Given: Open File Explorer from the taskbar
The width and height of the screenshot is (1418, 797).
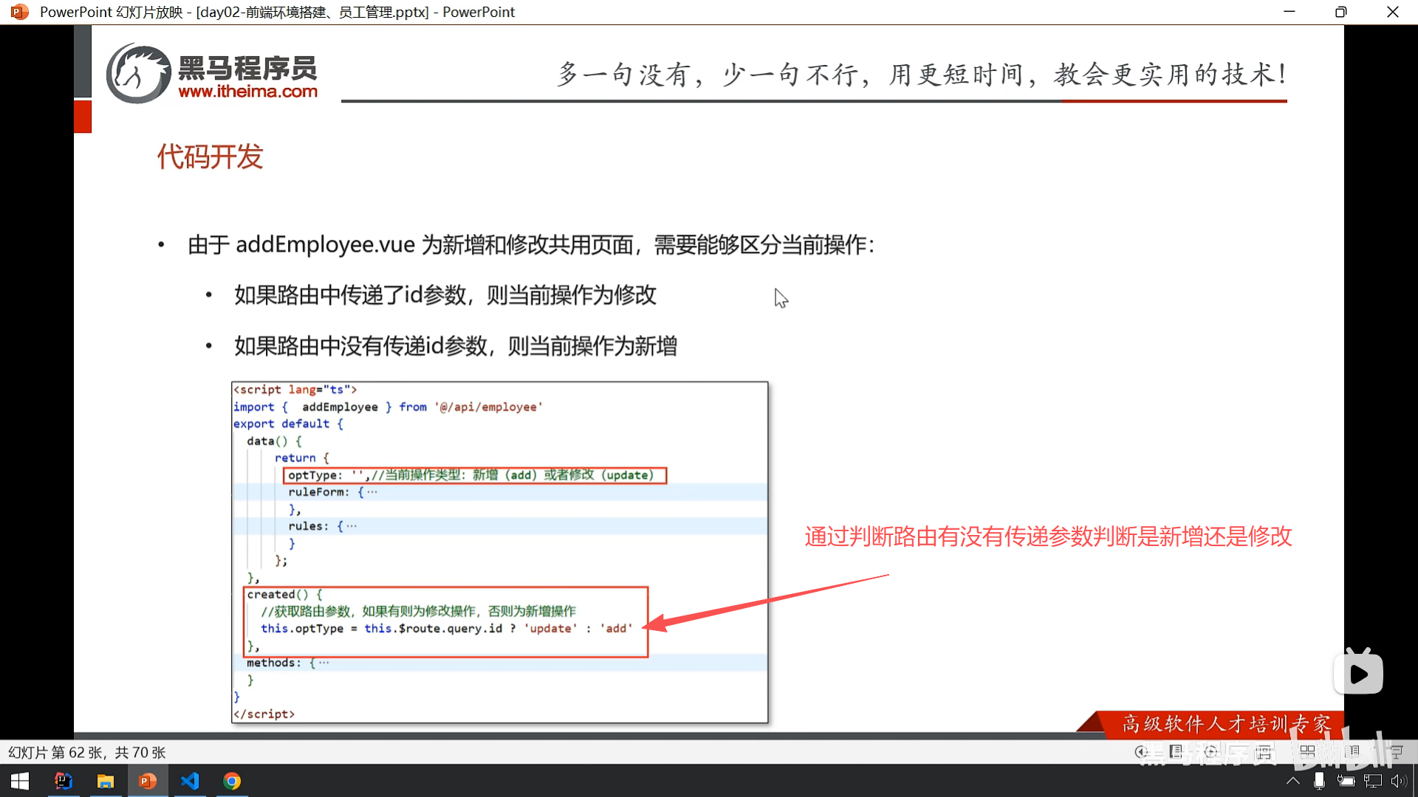Looking at the screenshot, I should tap(106, 781).
